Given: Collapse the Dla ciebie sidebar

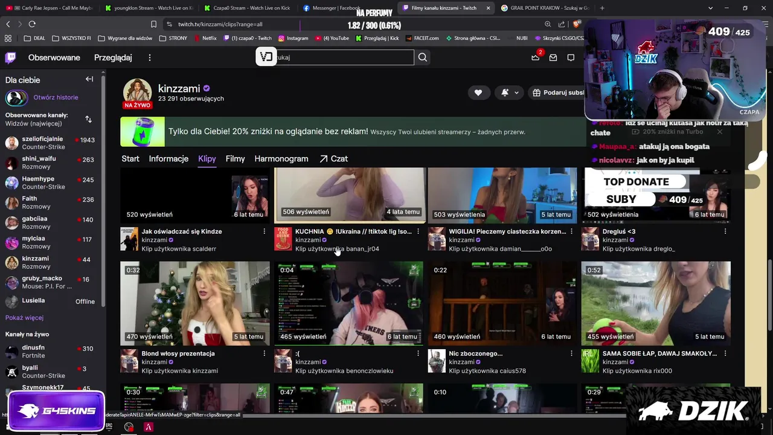Looking at the screenshot, I should click(x=89, y=79).
